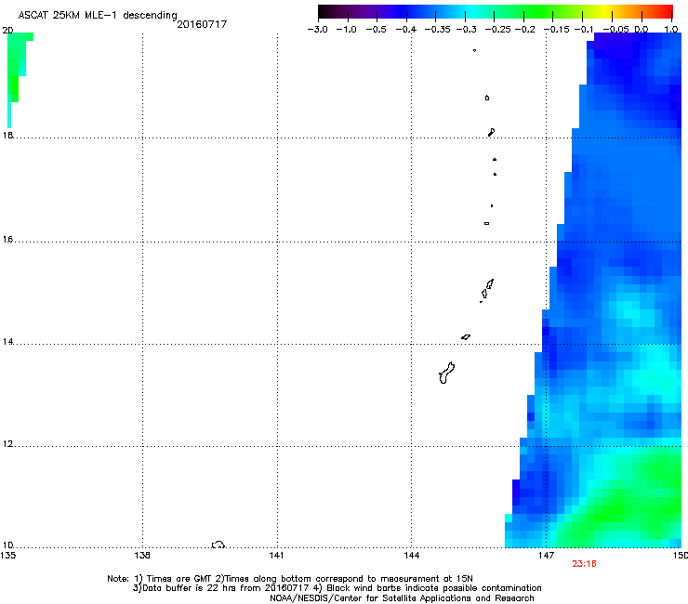Click the colorbar label 1.0

(x=671, y=30)
